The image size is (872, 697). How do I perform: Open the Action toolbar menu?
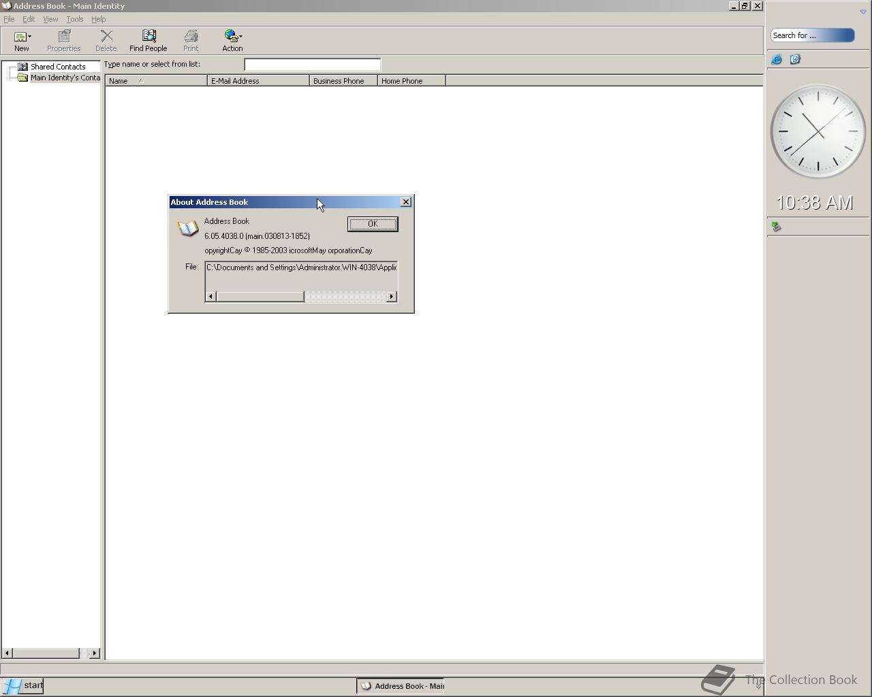tap(232, 41)
